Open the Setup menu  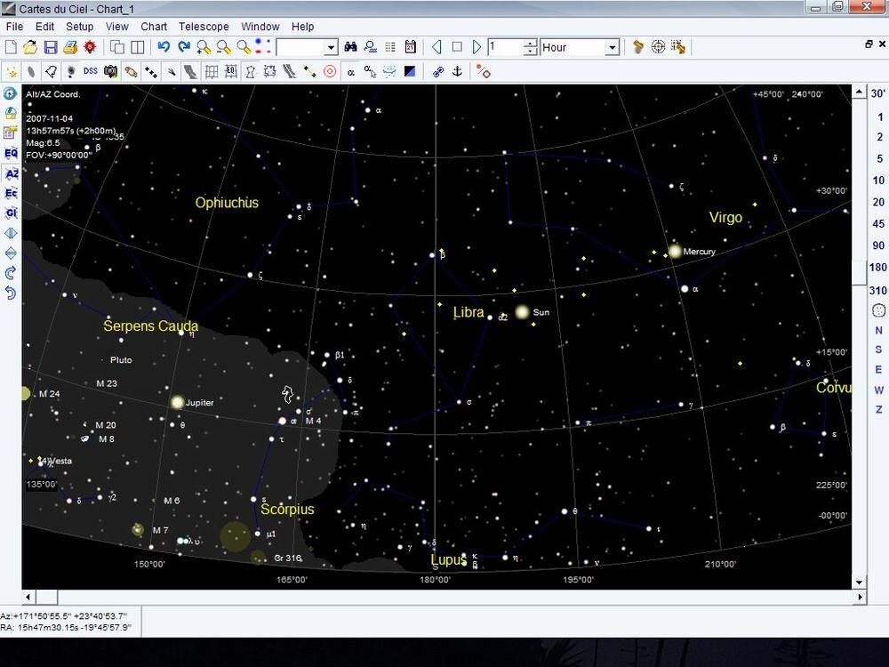(79, 27)
